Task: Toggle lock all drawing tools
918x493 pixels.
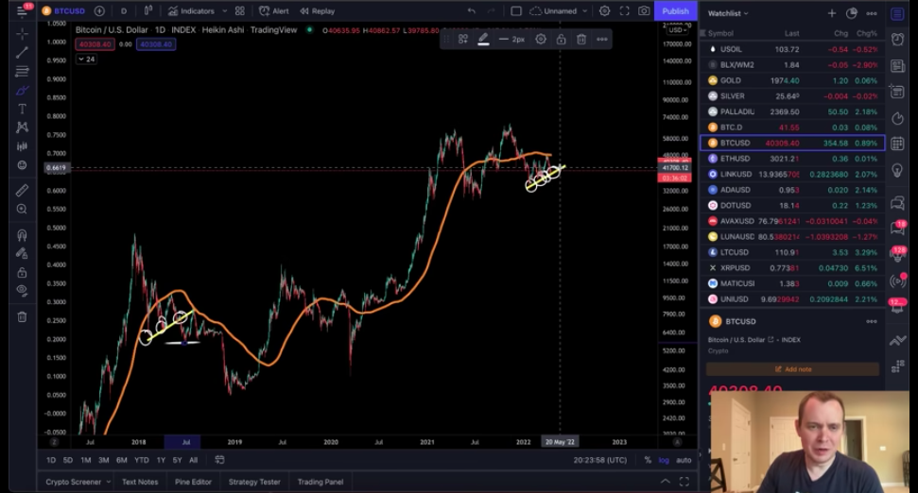Action: (x=23, y=273)
